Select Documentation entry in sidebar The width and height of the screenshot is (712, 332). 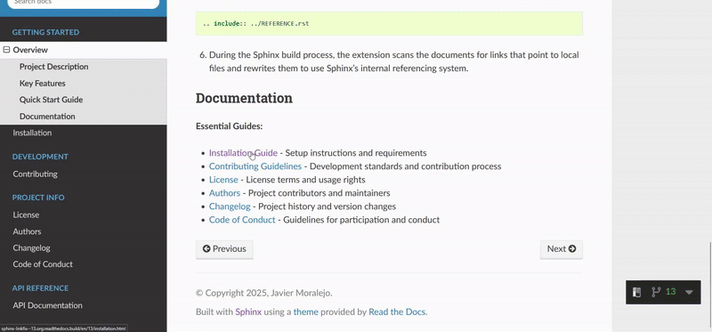click(47, 117)
